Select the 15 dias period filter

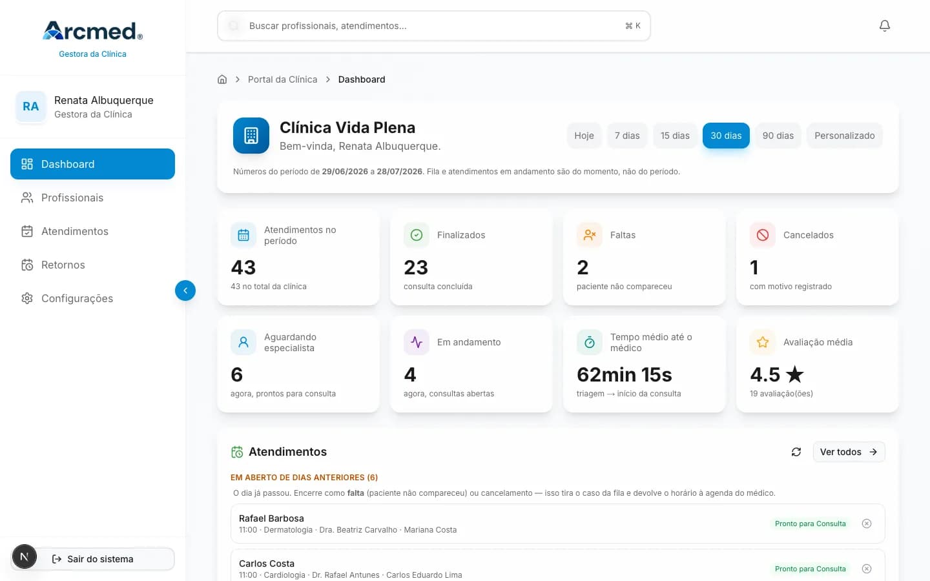(675, 136)
